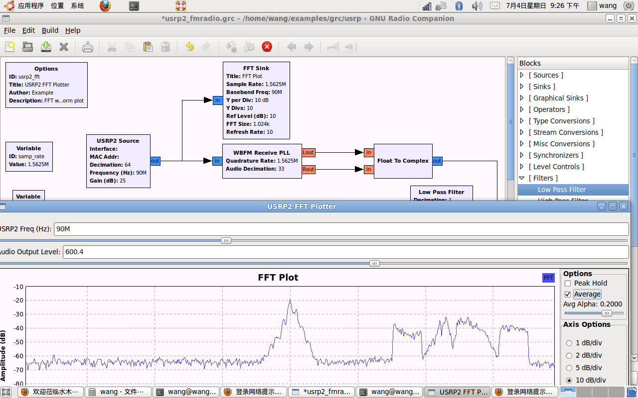This screenshot has height=398, width=638.
Task: Open terminal launcher in top panel
Action: tap(134, 6)
